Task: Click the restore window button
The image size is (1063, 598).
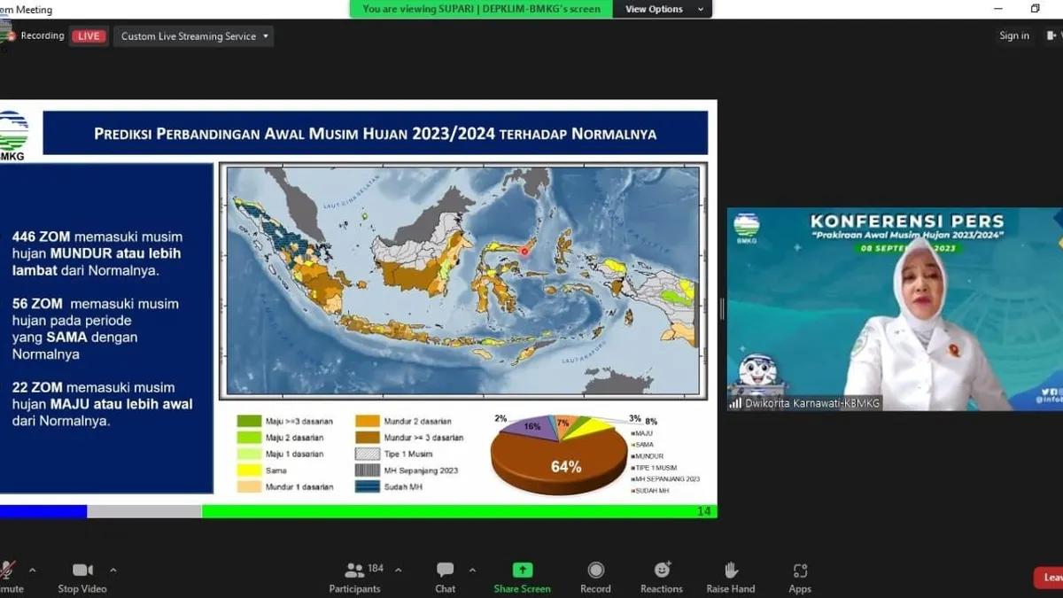Action: [x=1035, y=9]
